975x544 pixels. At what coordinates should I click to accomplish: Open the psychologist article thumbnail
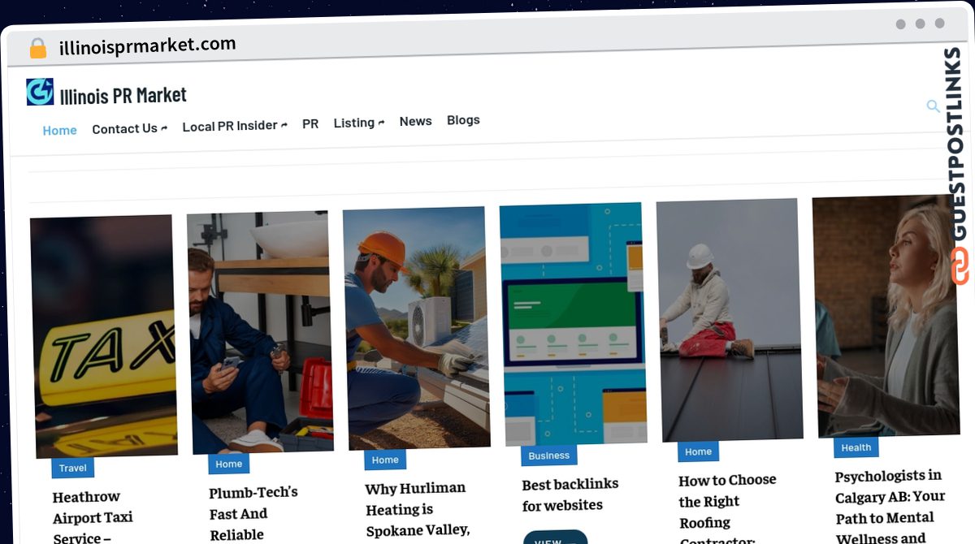coord(886,316)
